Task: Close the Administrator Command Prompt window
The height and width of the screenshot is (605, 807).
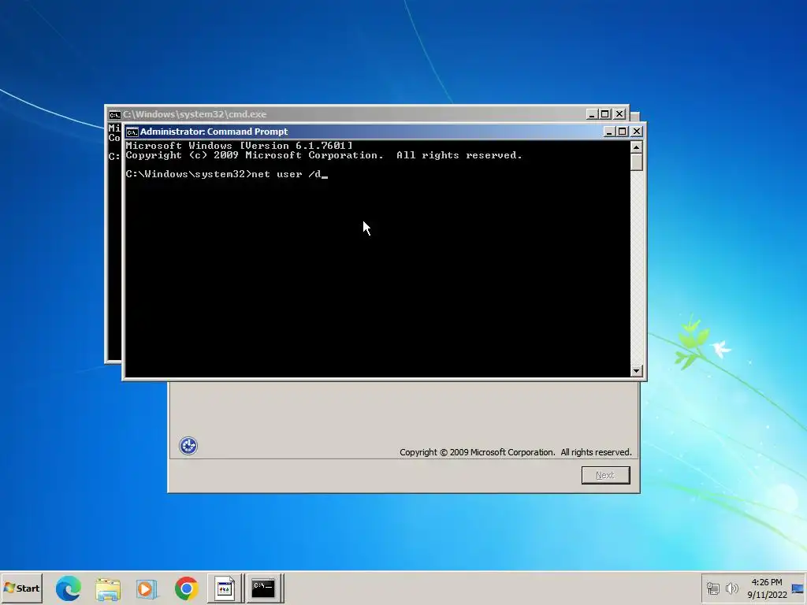Action: tap(637, 132)
